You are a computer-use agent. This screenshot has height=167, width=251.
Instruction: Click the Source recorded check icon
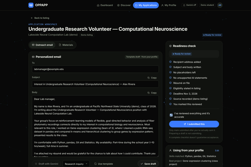[x=170, y=99]
